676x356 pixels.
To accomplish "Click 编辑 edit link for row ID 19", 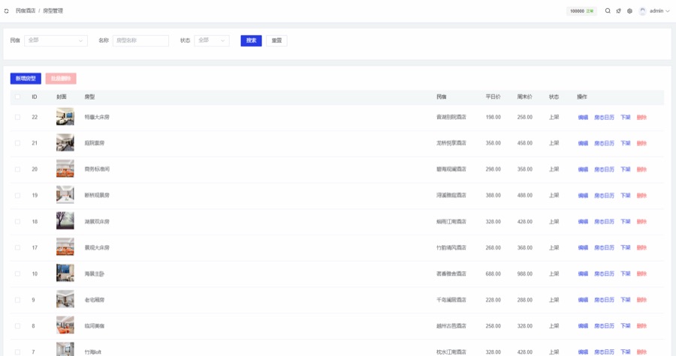I will click(583, 196).
